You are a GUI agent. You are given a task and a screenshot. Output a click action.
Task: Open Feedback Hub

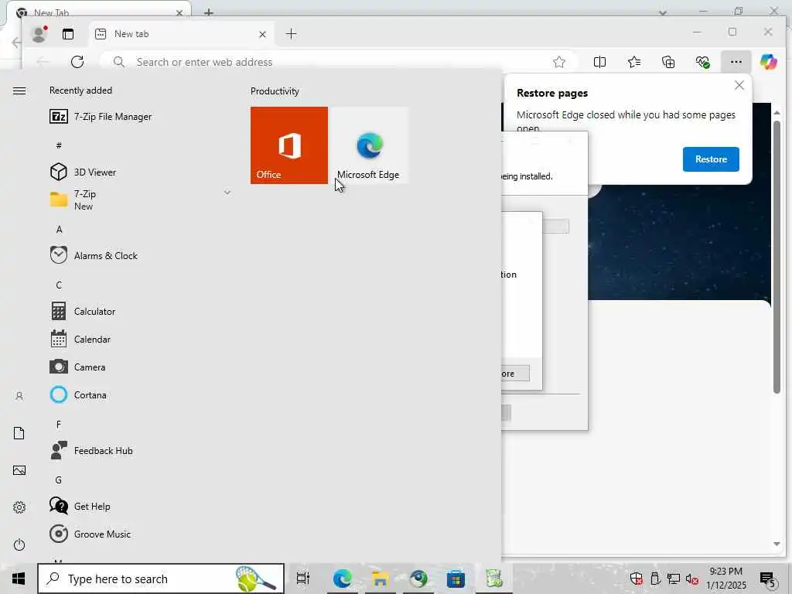pos(91,451)
